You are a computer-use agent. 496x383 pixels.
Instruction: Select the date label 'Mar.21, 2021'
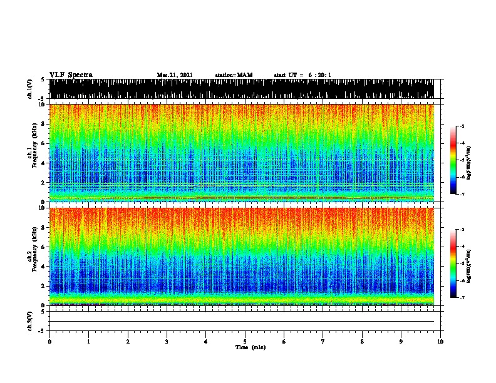click(x=175, y=75)
